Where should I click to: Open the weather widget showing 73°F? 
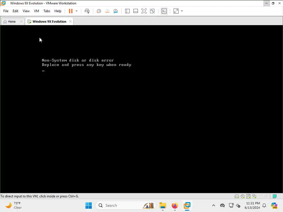(14, 205)
